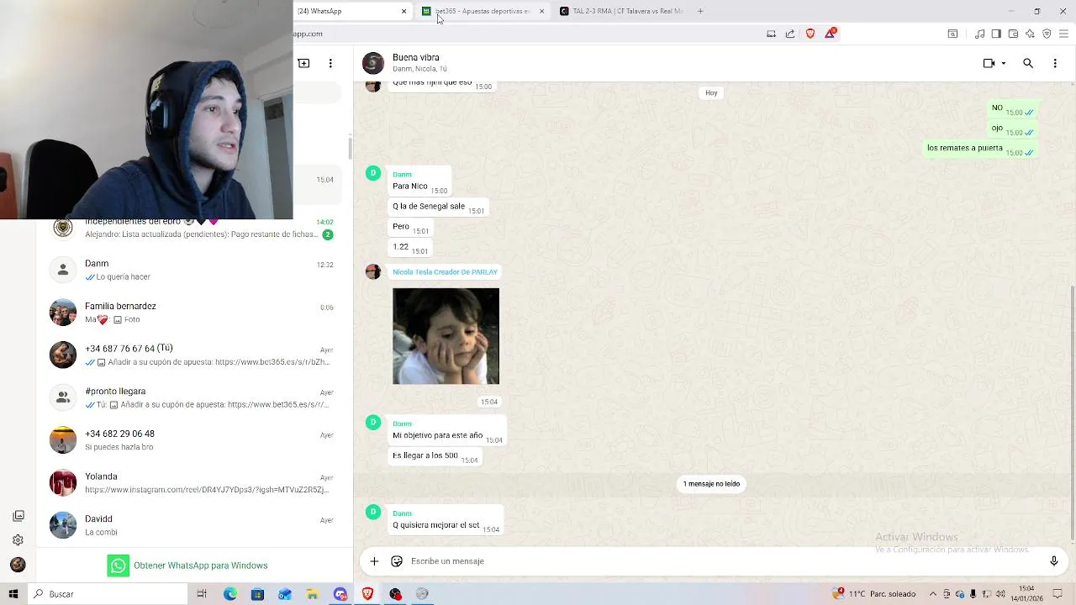Click Obtener WhatsApp para Windows link

click(188, 566)
